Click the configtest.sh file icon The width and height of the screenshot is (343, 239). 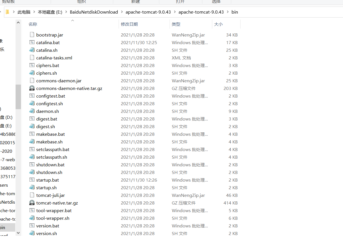[x=32, y=104]
